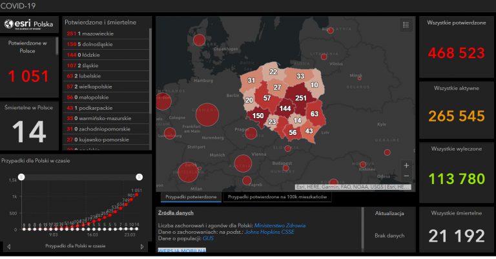Select śląskie row in the list
496x259 pixels.
tap(106, 65)
